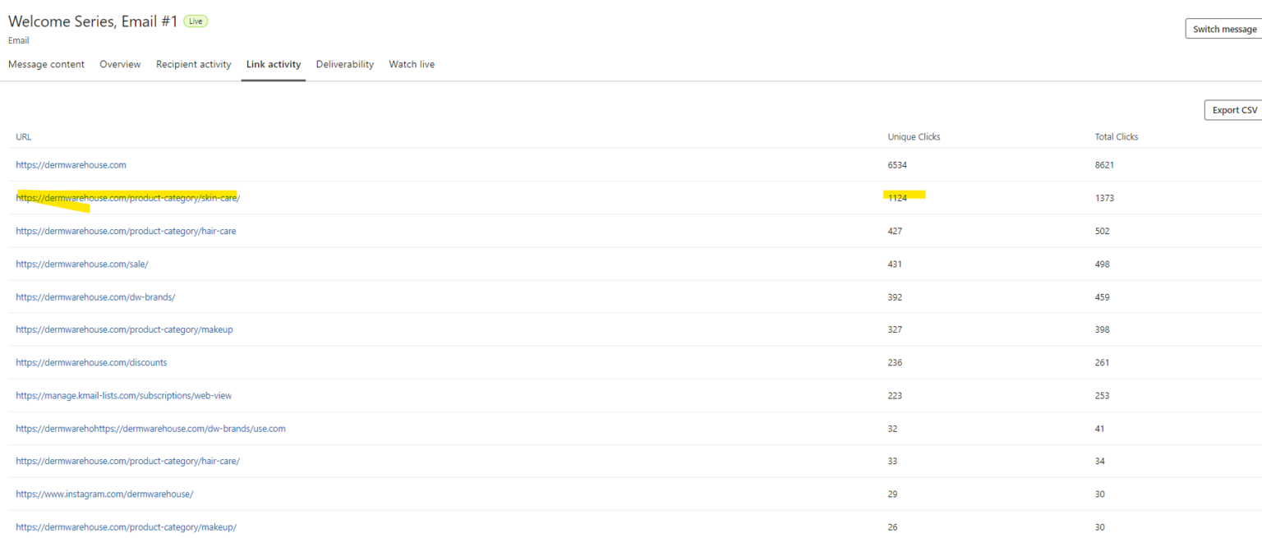1262x538 pixels.
Task: Open the hair-care link with 427 clicks
Action: pos(126,231)
